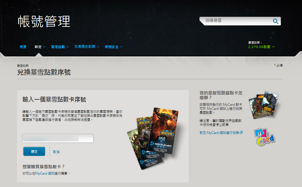Click the 1150 Battle.net card image

click(x=164, y=131)
